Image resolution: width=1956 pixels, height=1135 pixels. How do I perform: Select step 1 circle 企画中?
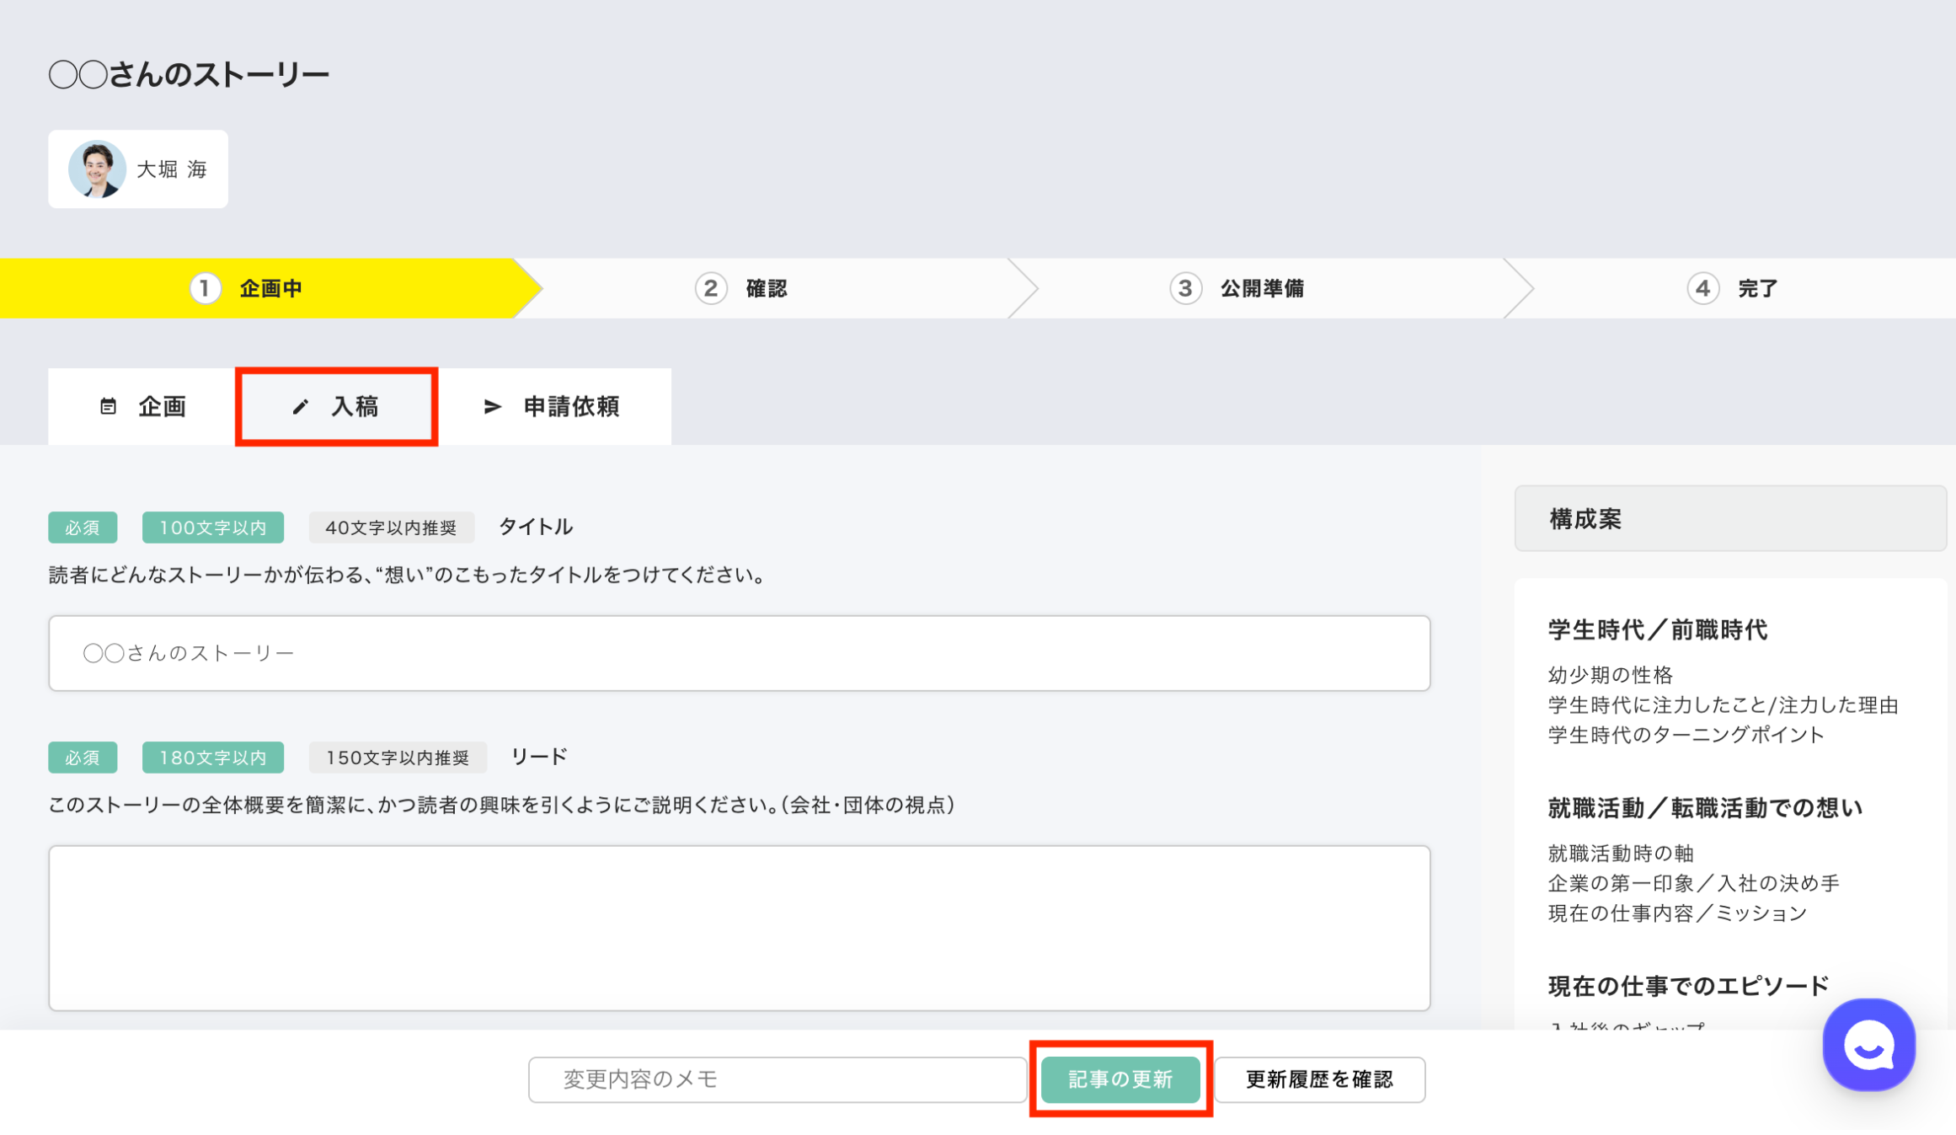pos(205,288)
